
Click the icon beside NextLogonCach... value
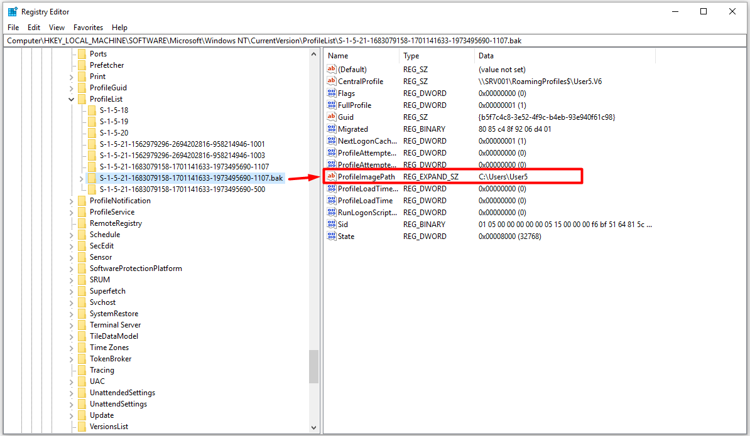click(331, 141)
